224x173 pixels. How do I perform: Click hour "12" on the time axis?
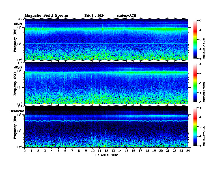coord(106,151)
